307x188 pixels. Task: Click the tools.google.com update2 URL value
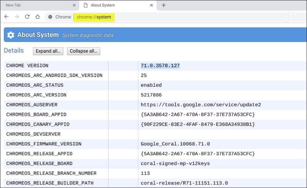[x=201, y=105]
